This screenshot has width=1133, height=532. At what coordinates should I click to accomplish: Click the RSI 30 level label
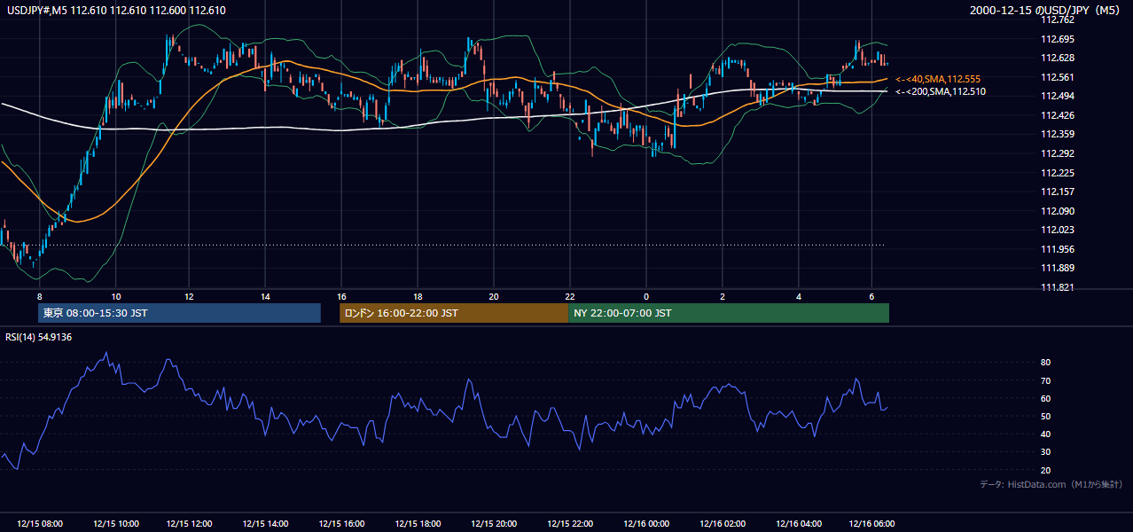(1045, 452)
